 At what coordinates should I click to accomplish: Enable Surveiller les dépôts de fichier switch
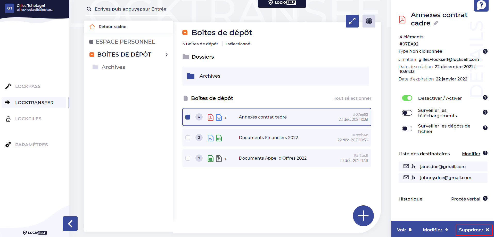coord(407,129)
